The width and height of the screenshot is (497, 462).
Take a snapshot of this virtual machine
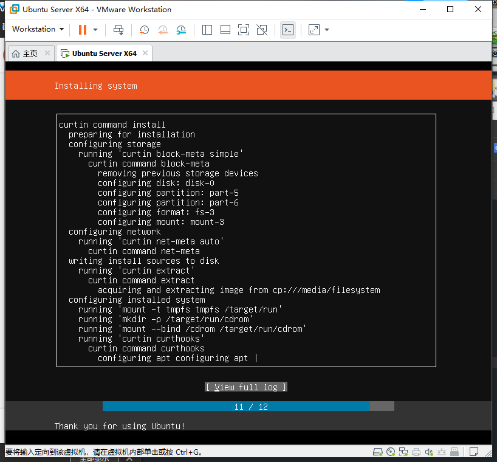tap(144, 30)
